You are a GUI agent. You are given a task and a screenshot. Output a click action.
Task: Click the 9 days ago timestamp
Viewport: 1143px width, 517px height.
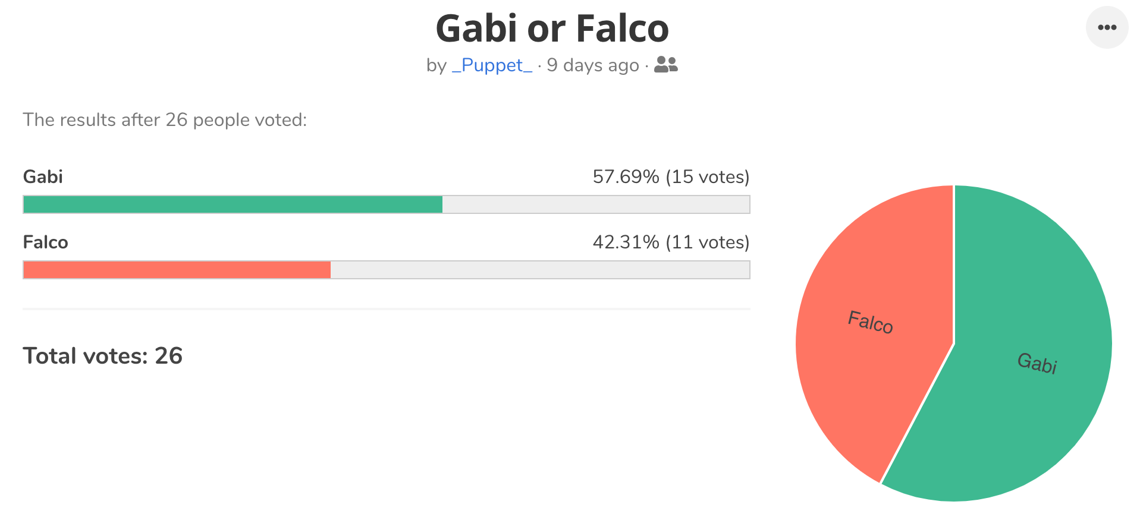tap(593, 65)
